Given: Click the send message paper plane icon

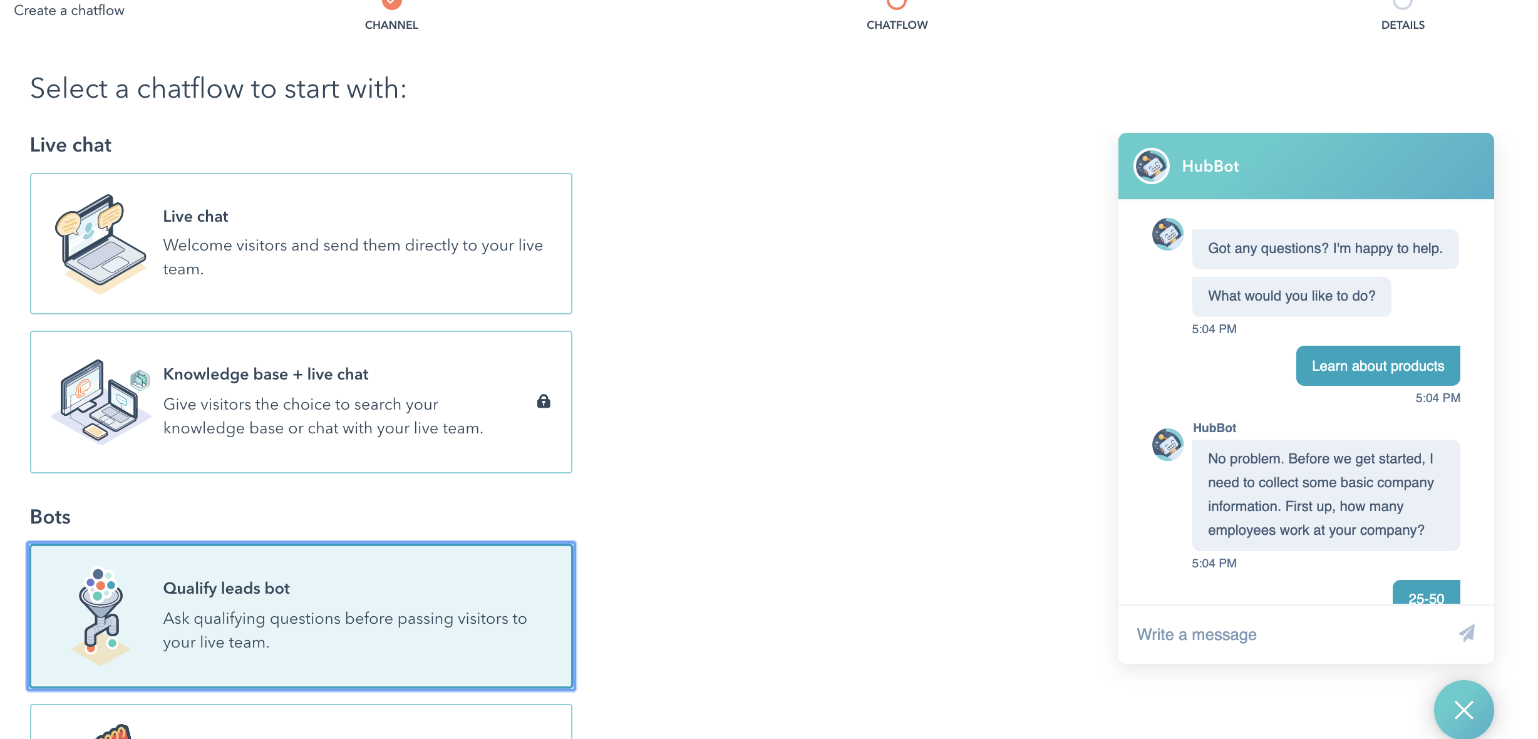Looking at the screenshot, I should (1467, 633).
